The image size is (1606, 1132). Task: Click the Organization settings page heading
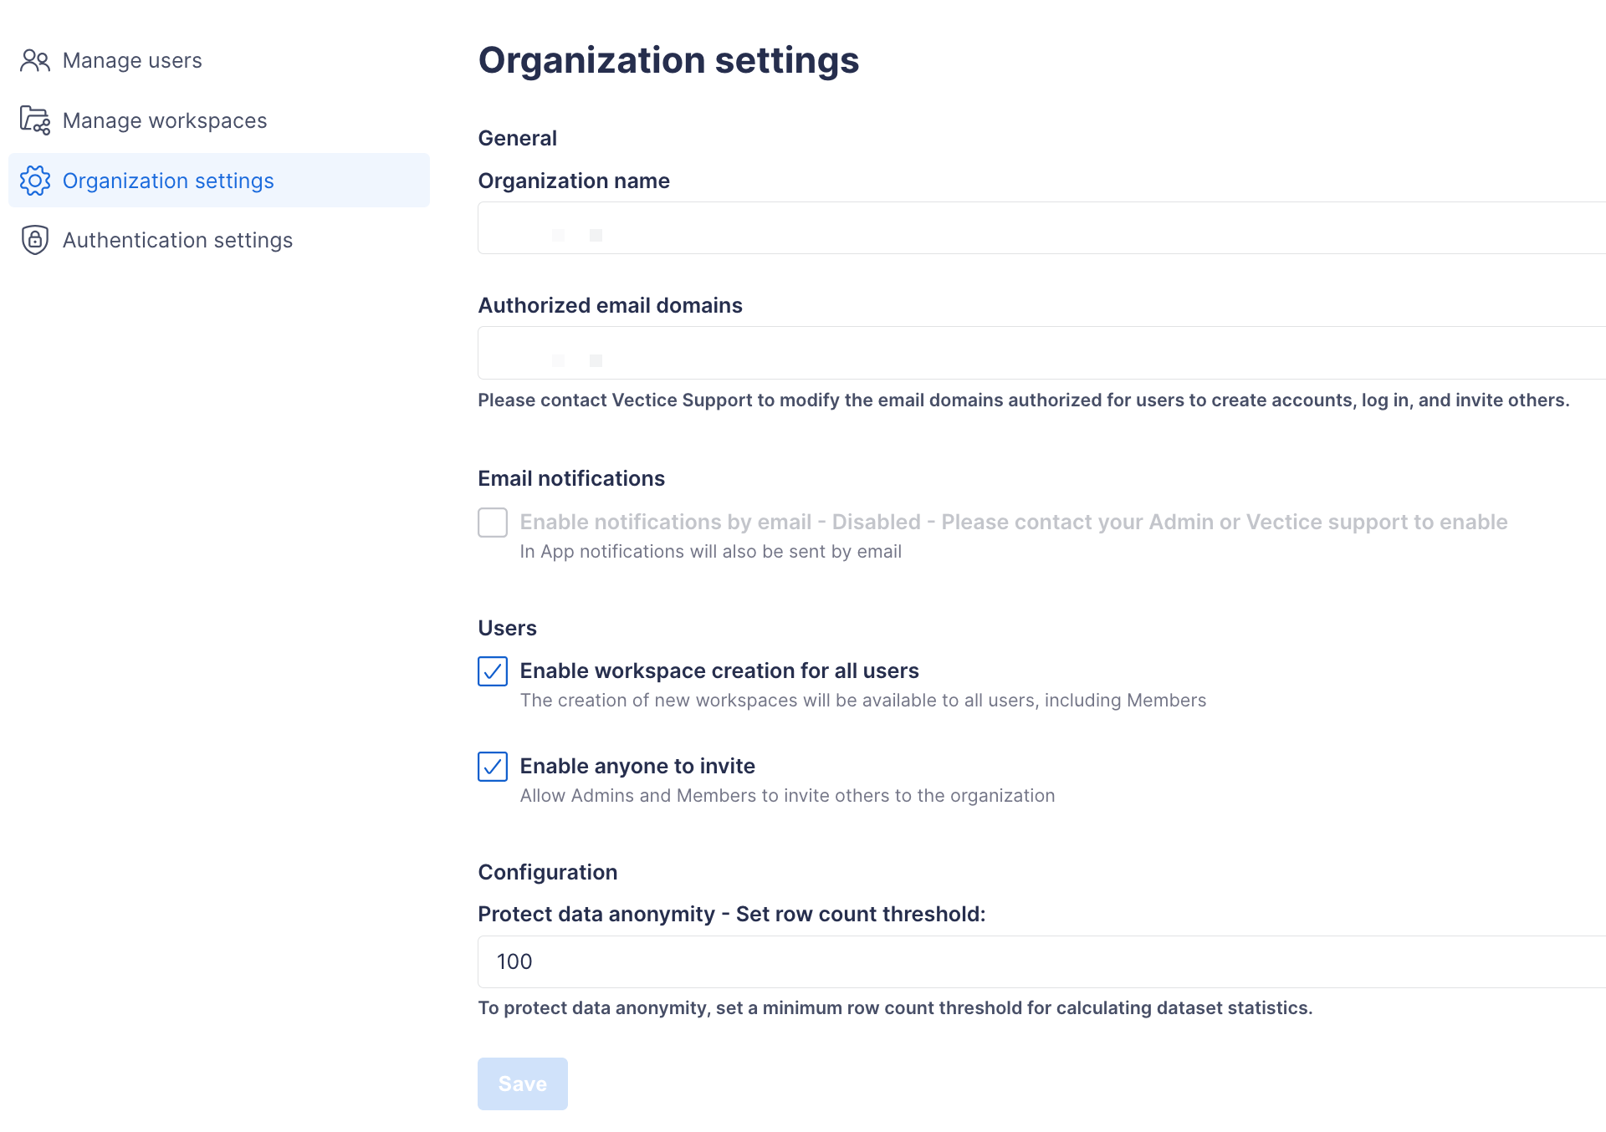(668, 60)
